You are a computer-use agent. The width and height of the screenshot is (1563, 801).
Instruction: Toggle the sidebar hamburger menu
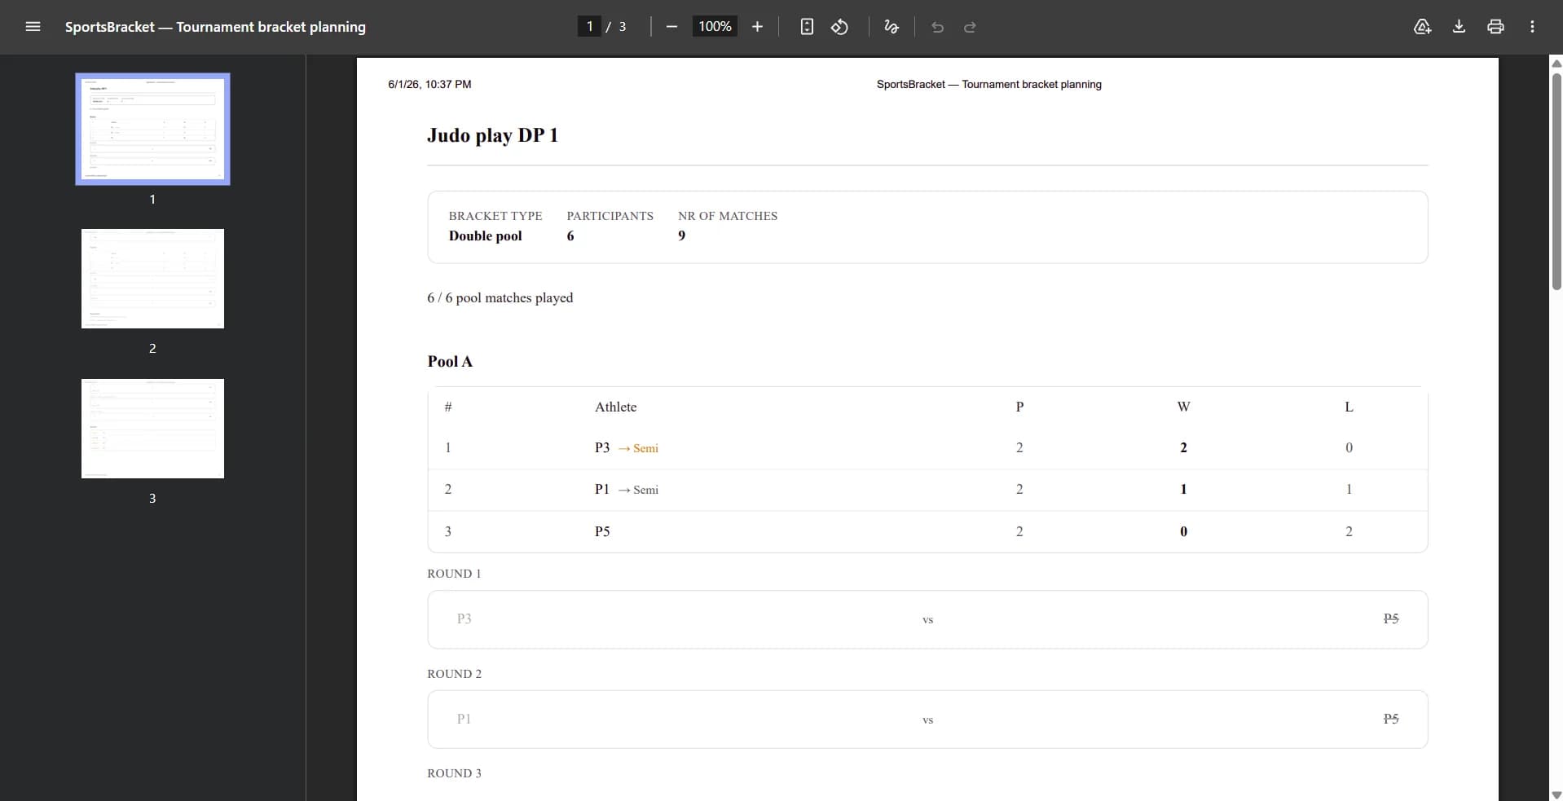[33, 27]
